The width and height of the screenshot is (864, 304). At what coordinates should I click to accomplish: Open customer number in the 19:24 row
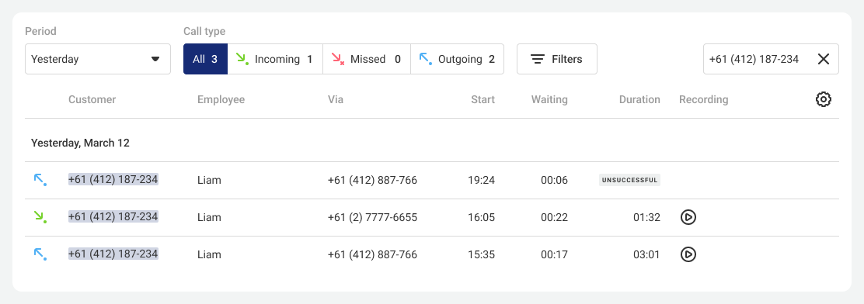coord(113,179)
